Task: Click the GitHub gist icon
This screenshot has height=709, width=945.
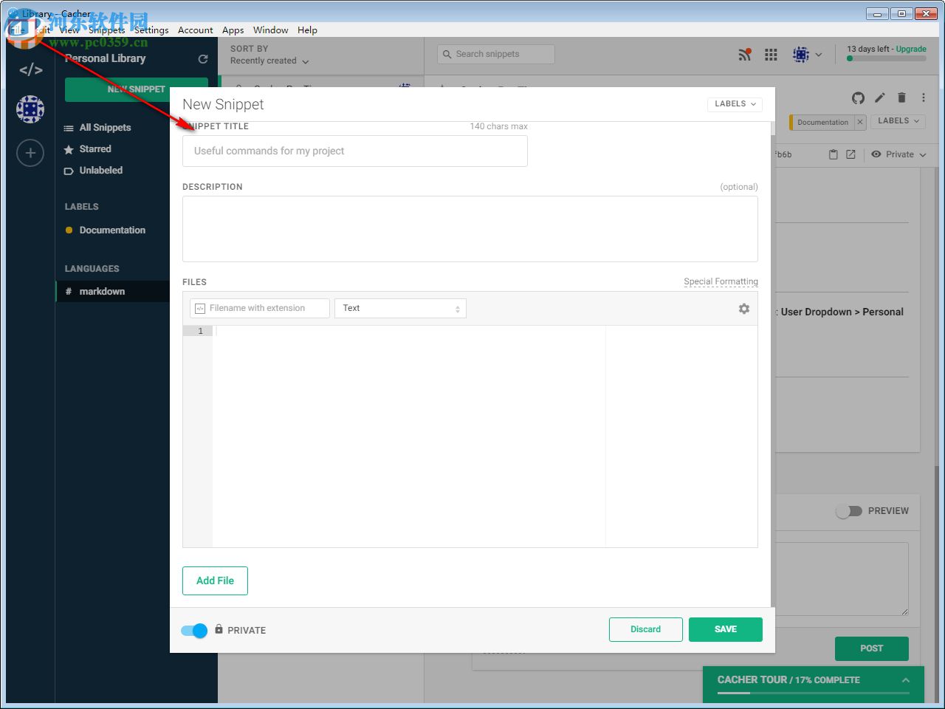Action: pyautogui.click(x=858, y=97)
